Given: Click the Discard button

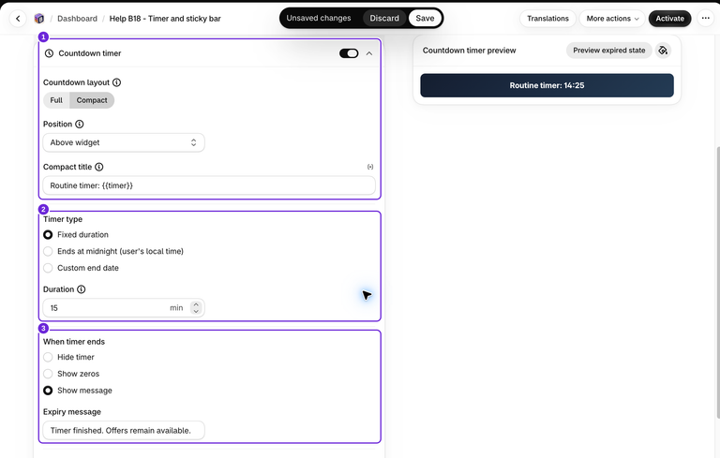Looking at the screenshot, I should (x=384, y=19).
